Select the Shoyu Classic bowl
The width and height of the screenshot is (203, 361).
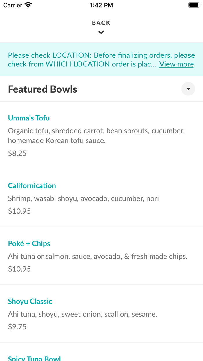coord(30,302)
